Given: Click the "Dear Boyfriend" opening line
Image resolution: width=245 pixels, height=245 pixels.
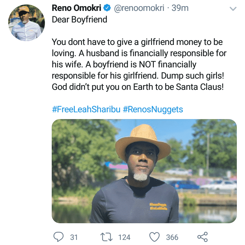Looking at the screenshot, I should click(x=79, y=19).
